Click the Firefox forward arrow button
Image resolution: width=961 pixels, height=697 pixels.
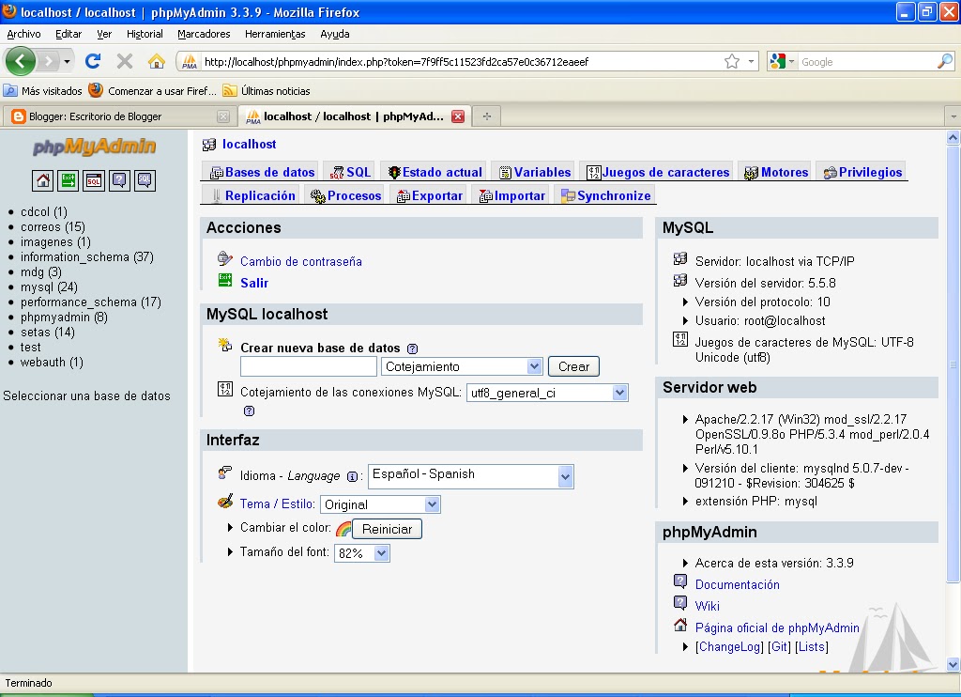point(49,61)
